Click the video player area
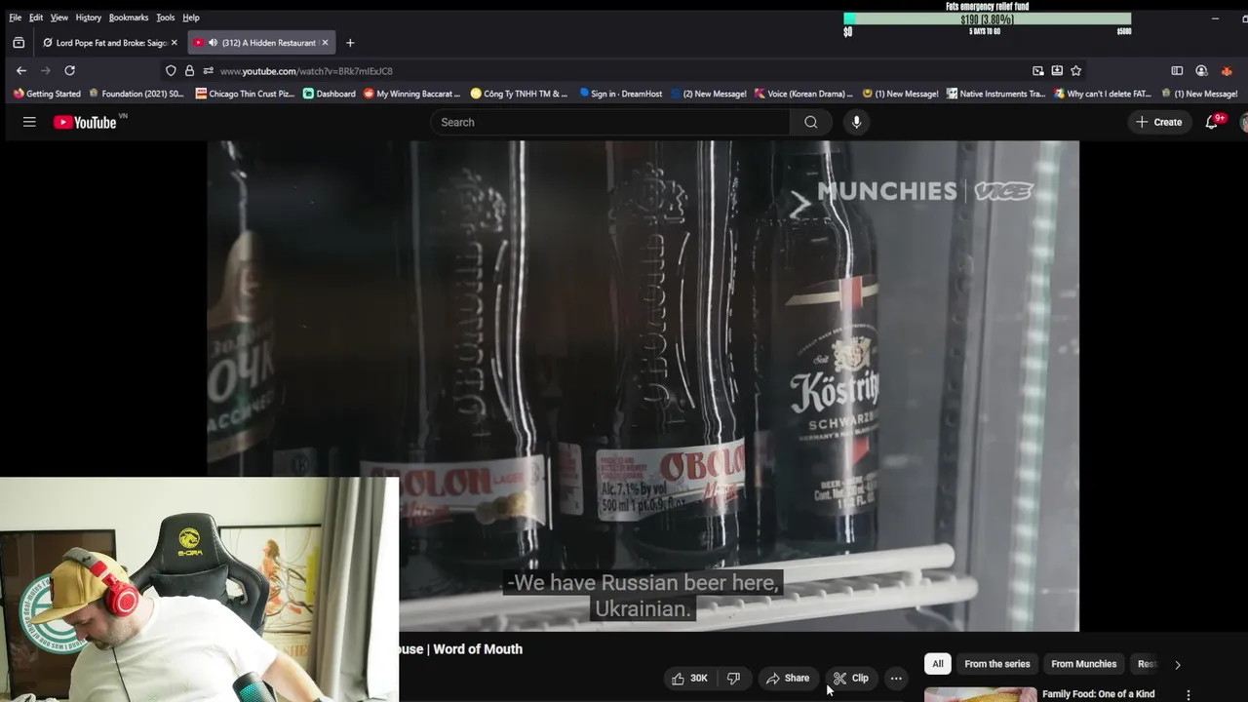1248x702 pixels. click(x=643, y=386)
